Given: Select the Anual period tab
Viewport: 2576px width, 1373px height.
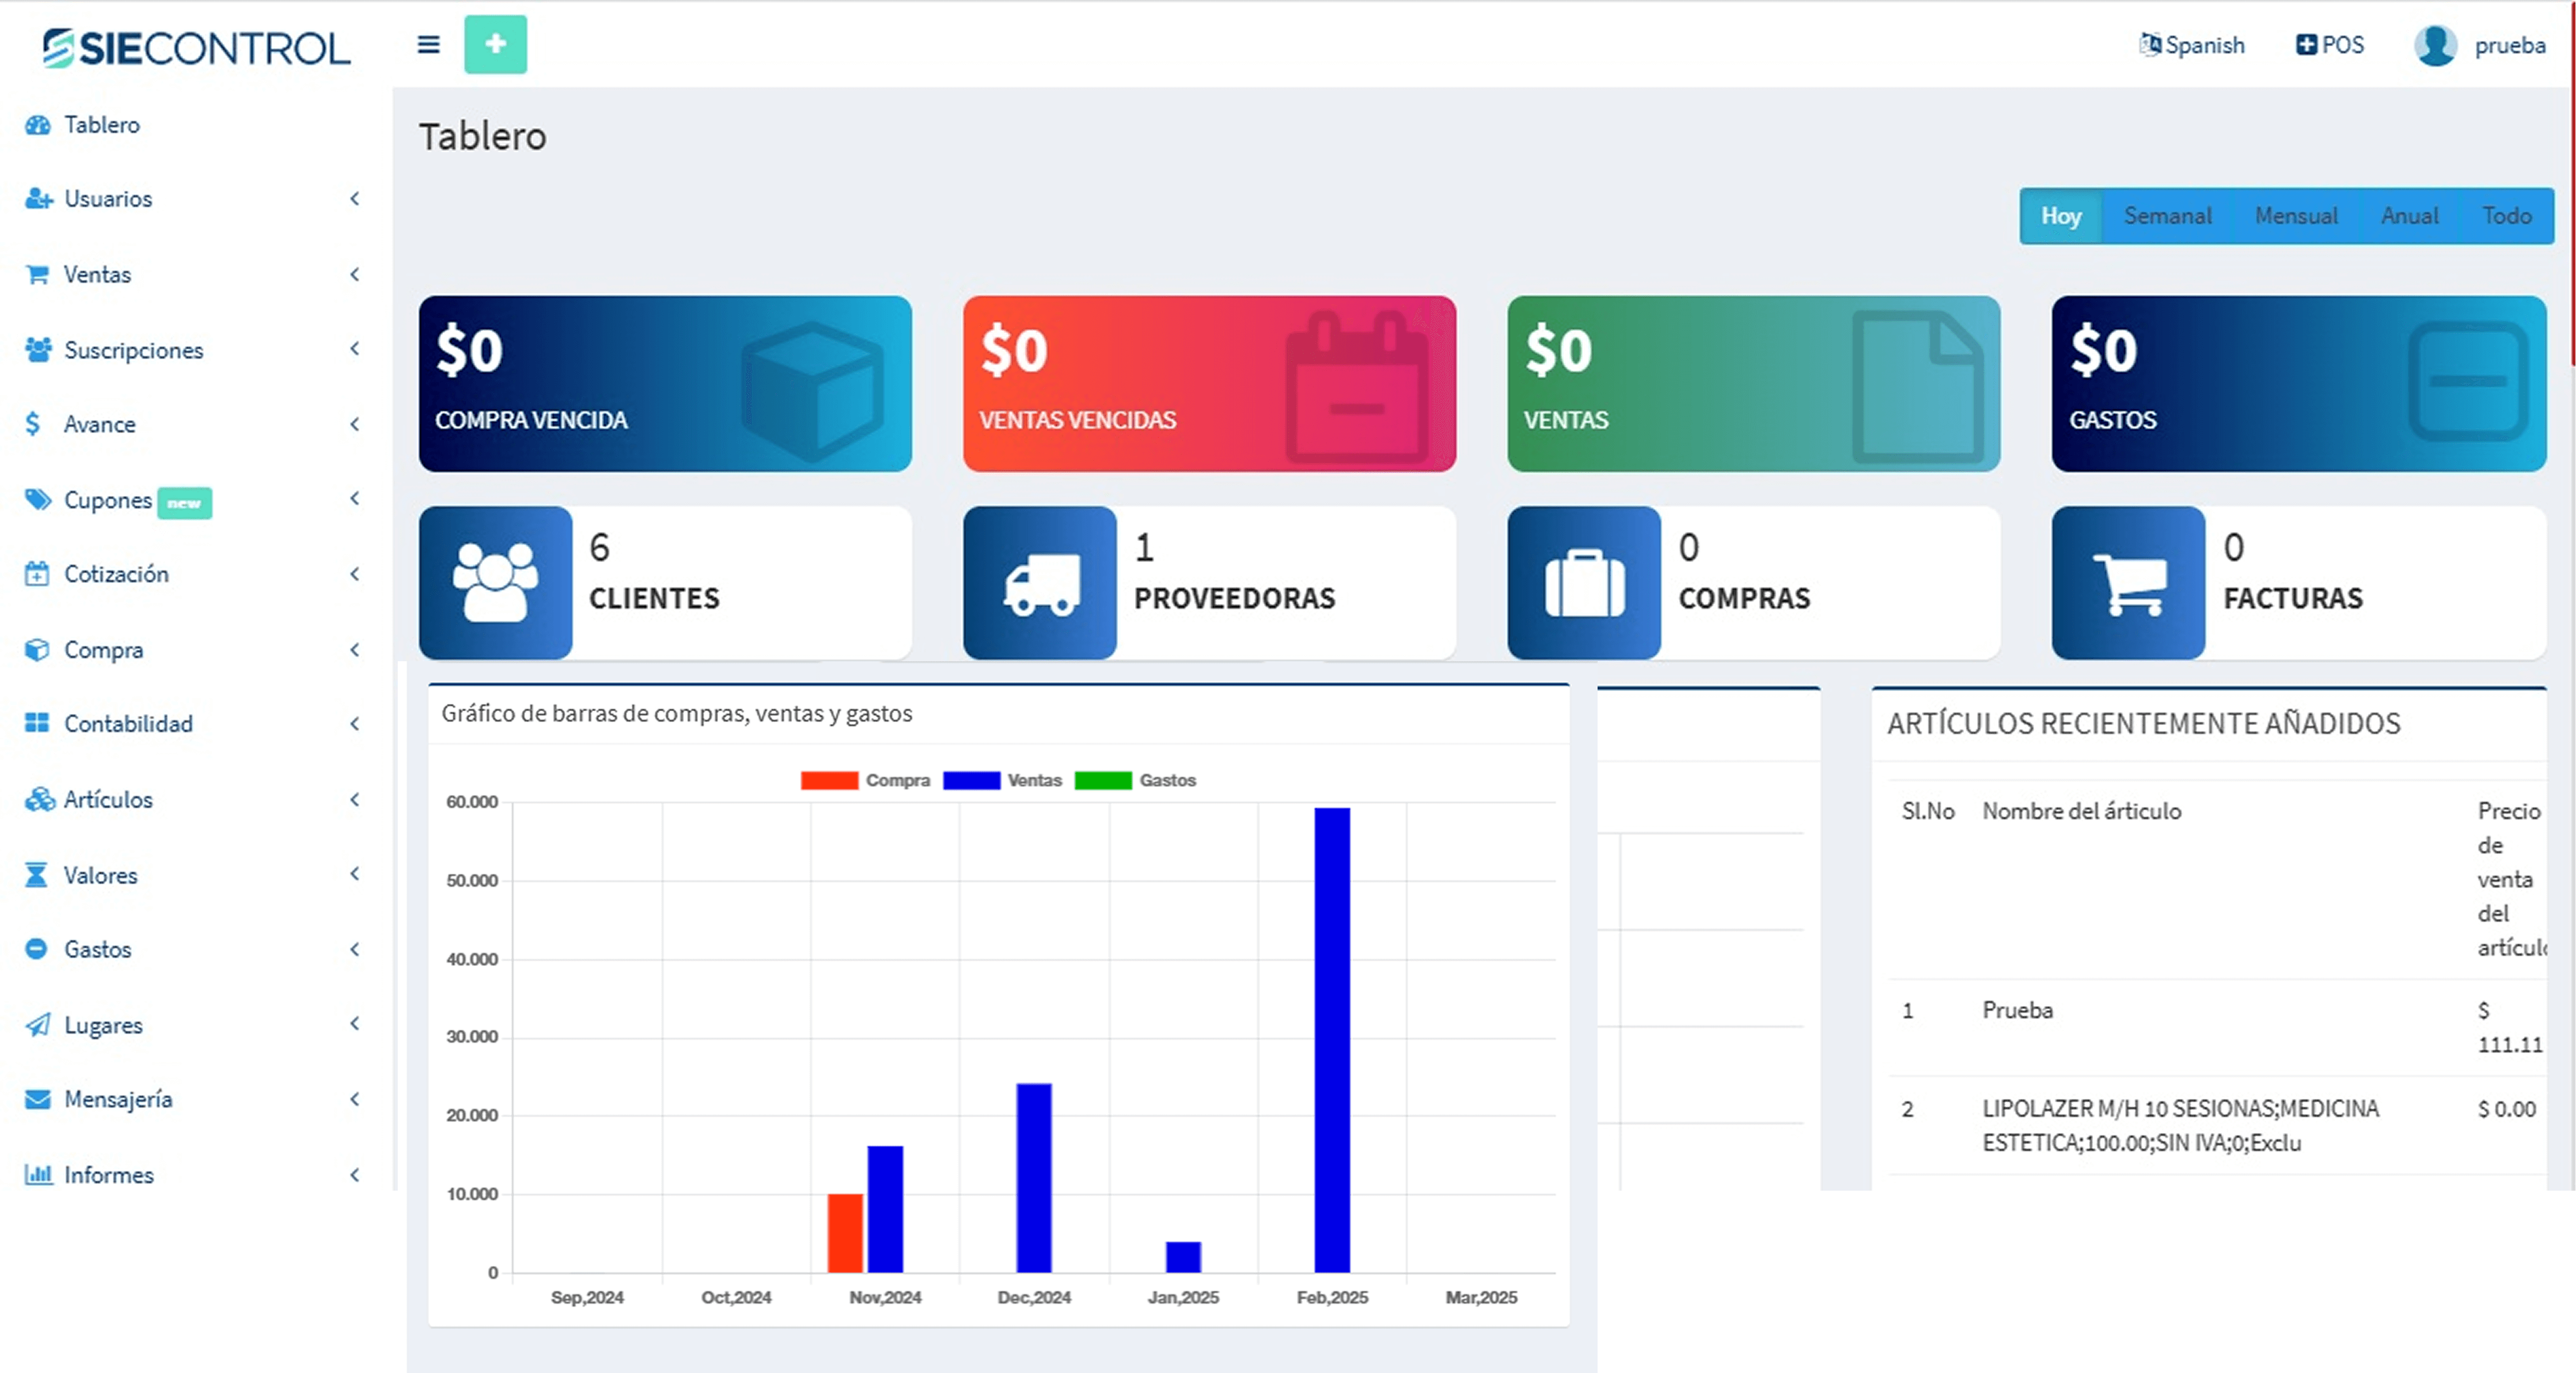Looking at the screenshot, I should 2409,216.
